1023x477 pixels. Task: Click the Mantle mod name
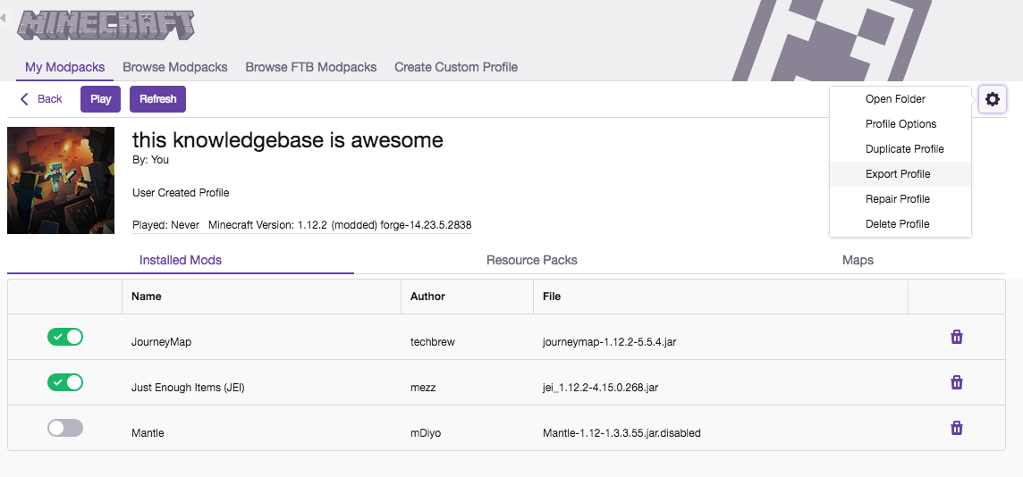point(148,432)
